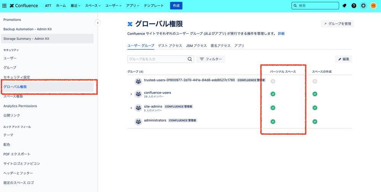Open テーマ in the sidebar
381x192 pixels.
click(47, 135)
